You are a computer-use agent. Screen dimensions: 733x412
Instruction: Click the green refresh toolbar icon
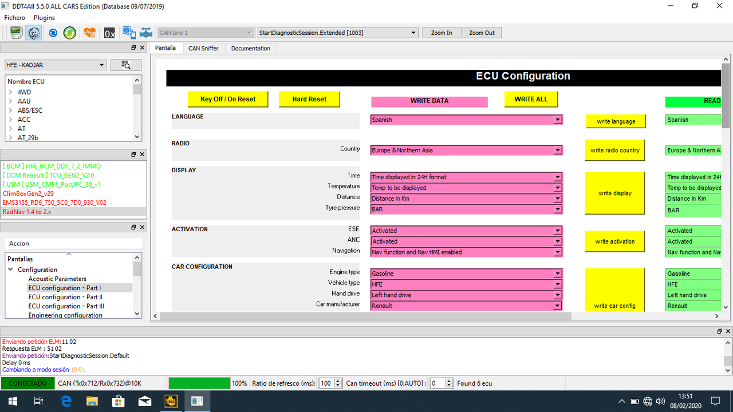coord(69,33)
